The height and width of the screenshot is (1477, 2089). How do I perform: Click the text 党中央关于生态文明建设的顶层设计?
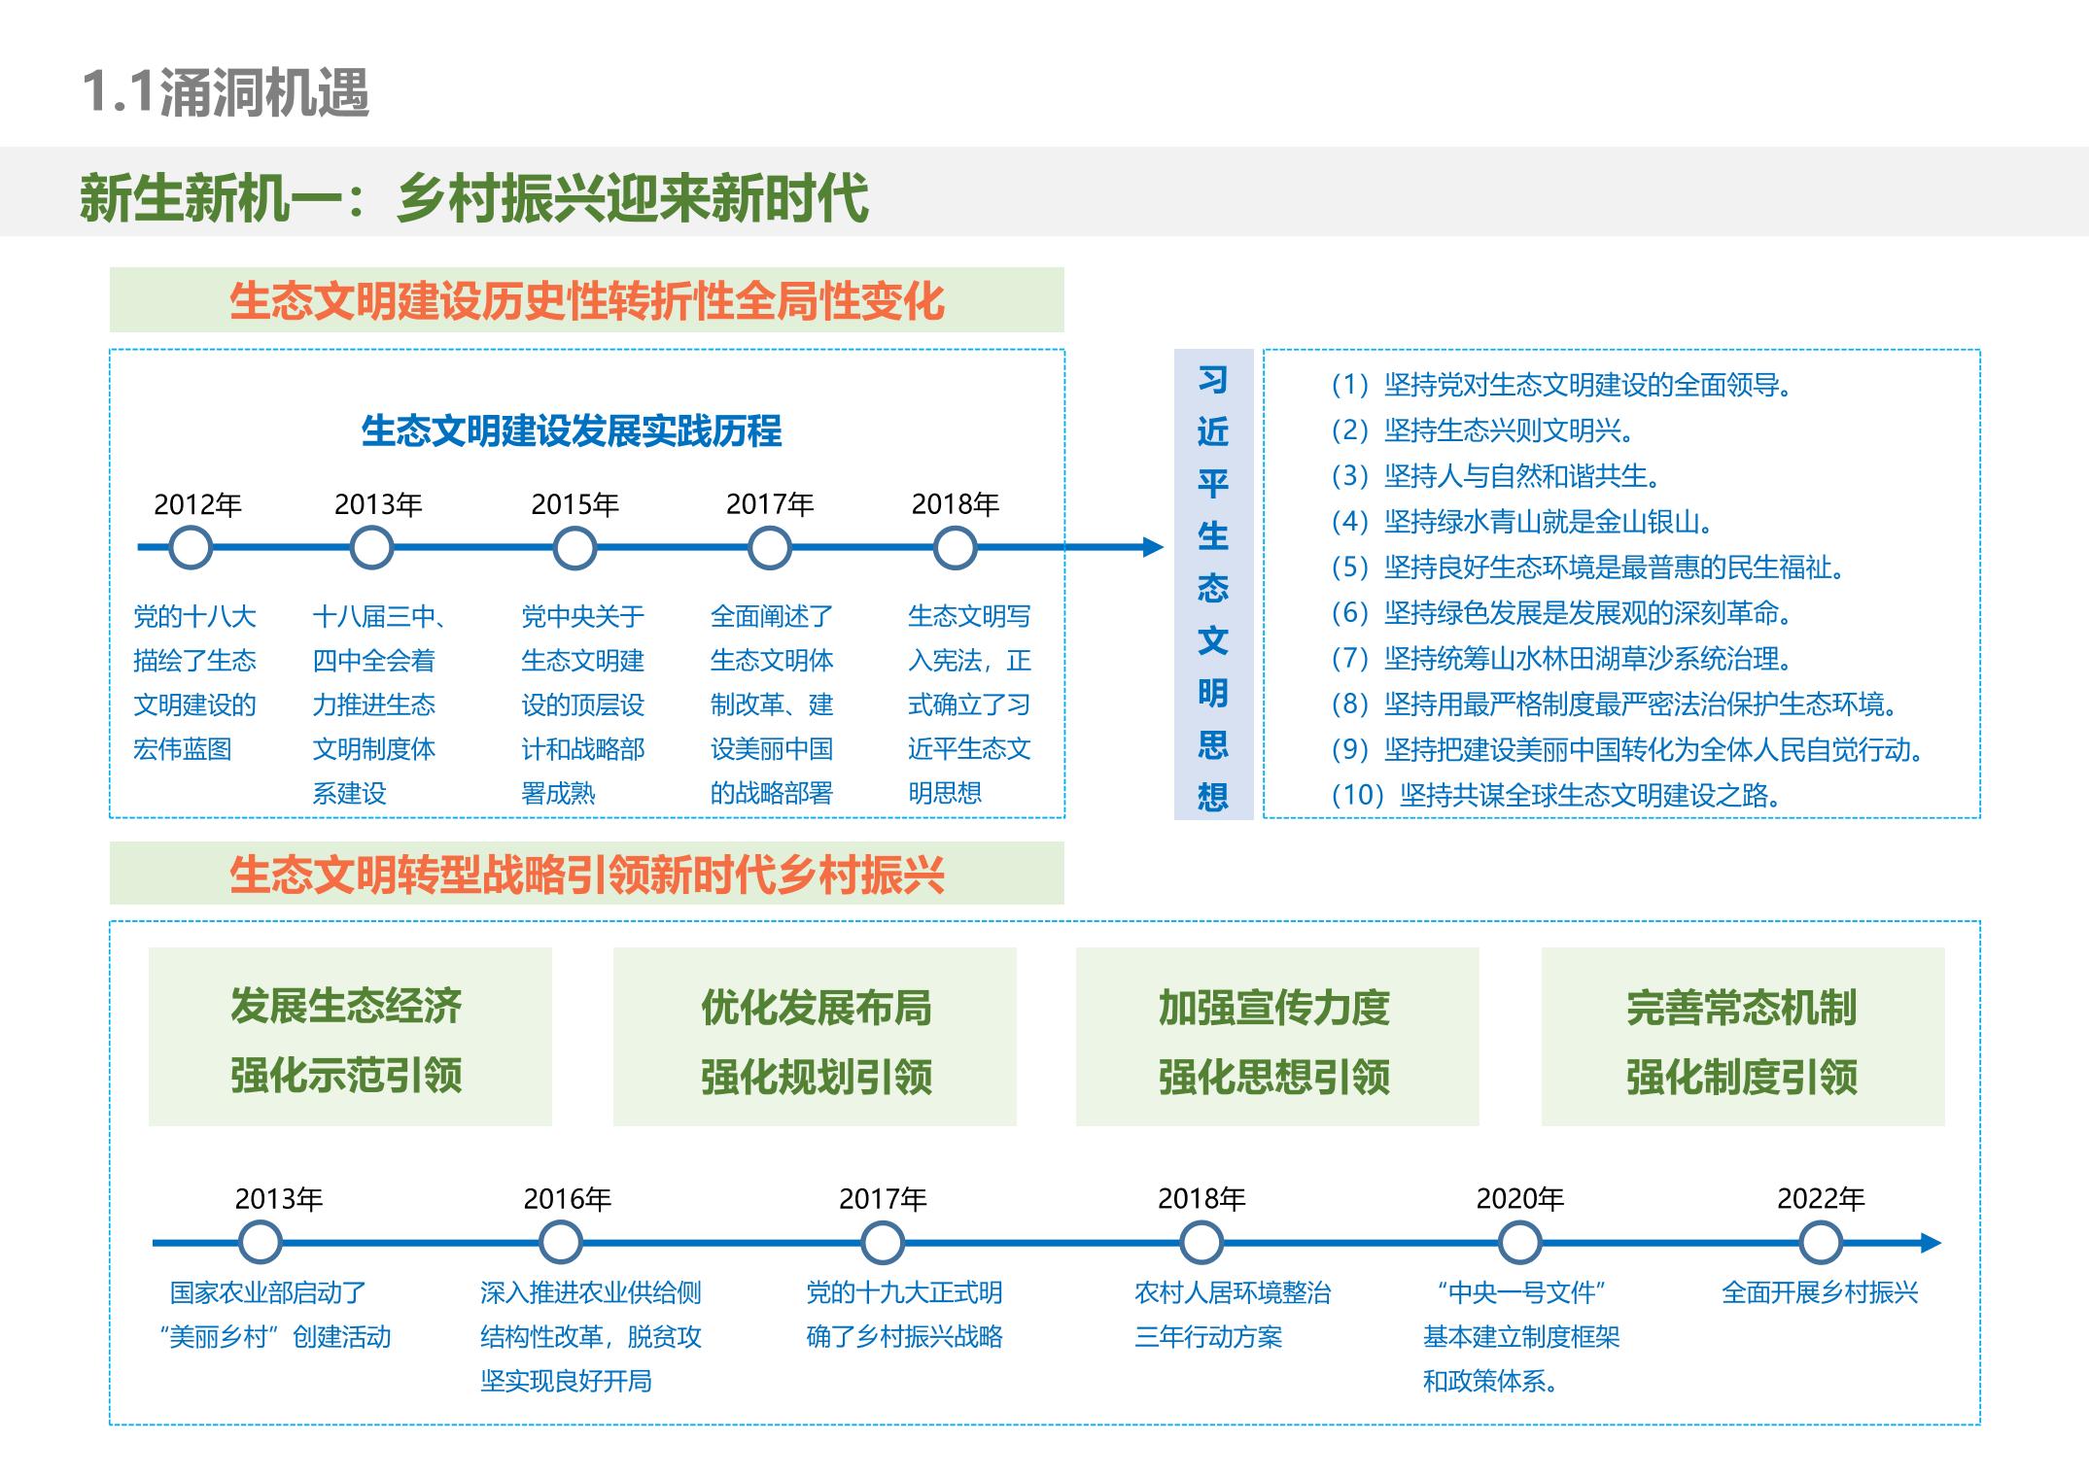(583, 704)
